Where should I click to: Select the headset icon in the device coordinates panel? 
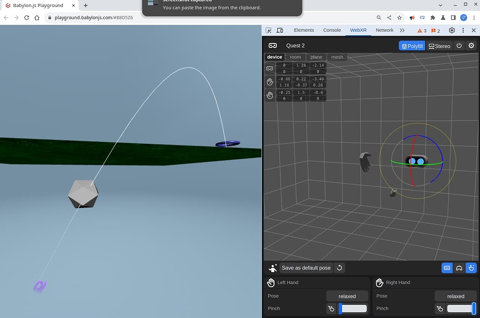(270, 67)
